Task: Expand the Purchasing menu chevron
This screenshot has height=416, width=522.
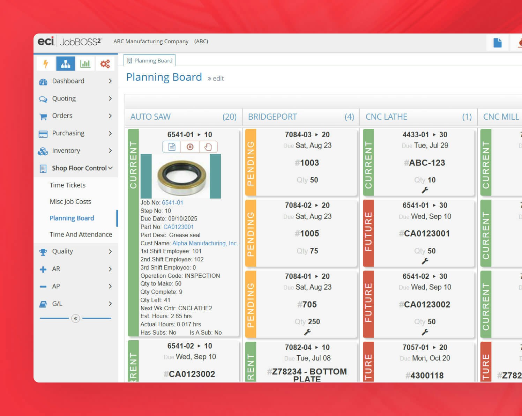Action: pyautogui.click(x=110, y=133)
